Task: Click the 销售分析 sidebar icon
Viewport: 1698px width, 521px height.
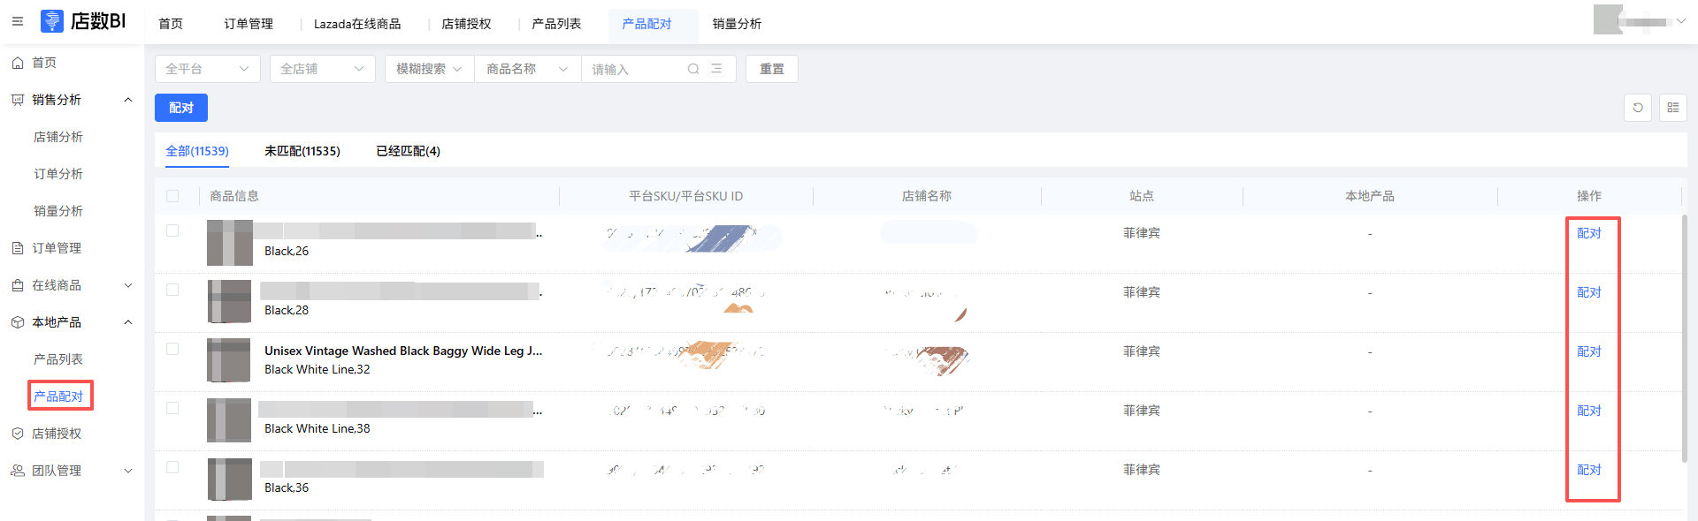Action: click(x=18, y=100)
